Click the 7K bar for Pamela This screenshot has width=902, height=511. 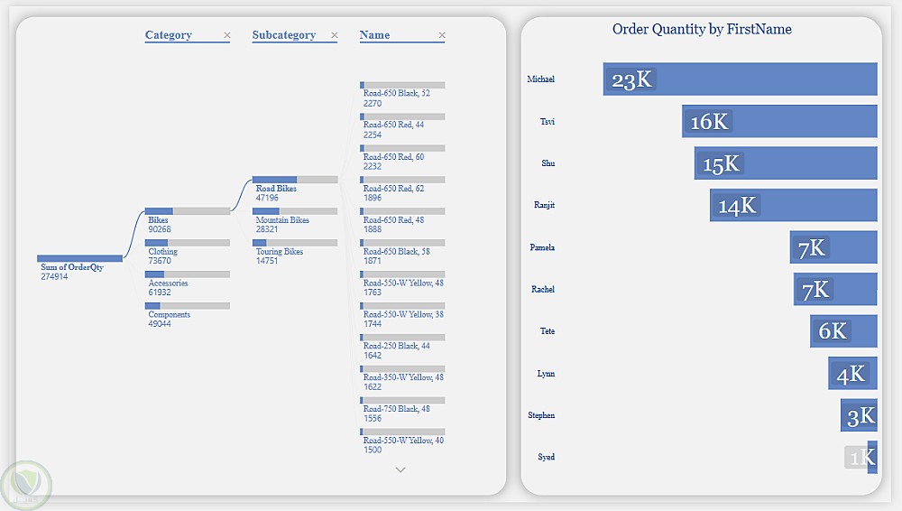[x=833, y=247]
